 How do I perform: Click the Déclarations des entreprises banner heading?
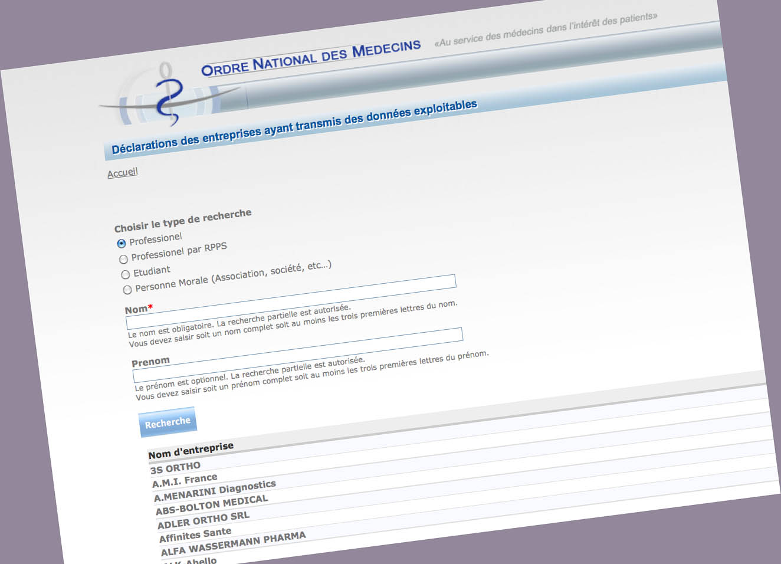point(294,126)
